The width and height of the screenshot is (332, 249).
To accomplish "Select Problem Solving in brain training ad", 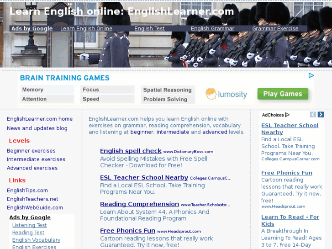I will [168, 99].
